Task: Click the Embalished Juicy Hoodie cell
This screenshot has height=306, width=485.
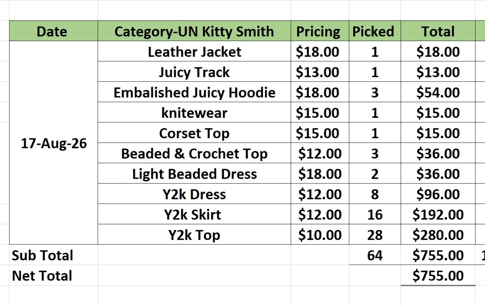Action: click(194, 92)
